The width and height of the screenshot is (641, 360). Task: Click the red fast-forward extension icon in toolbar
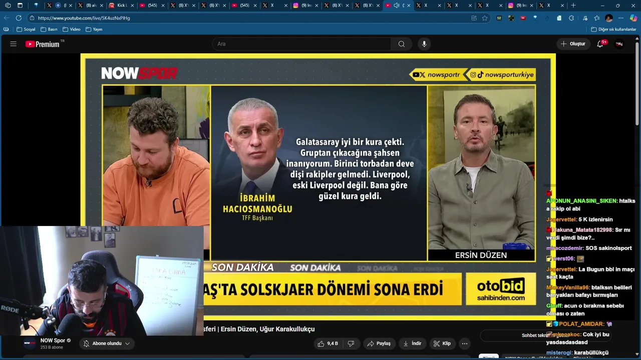523,18
